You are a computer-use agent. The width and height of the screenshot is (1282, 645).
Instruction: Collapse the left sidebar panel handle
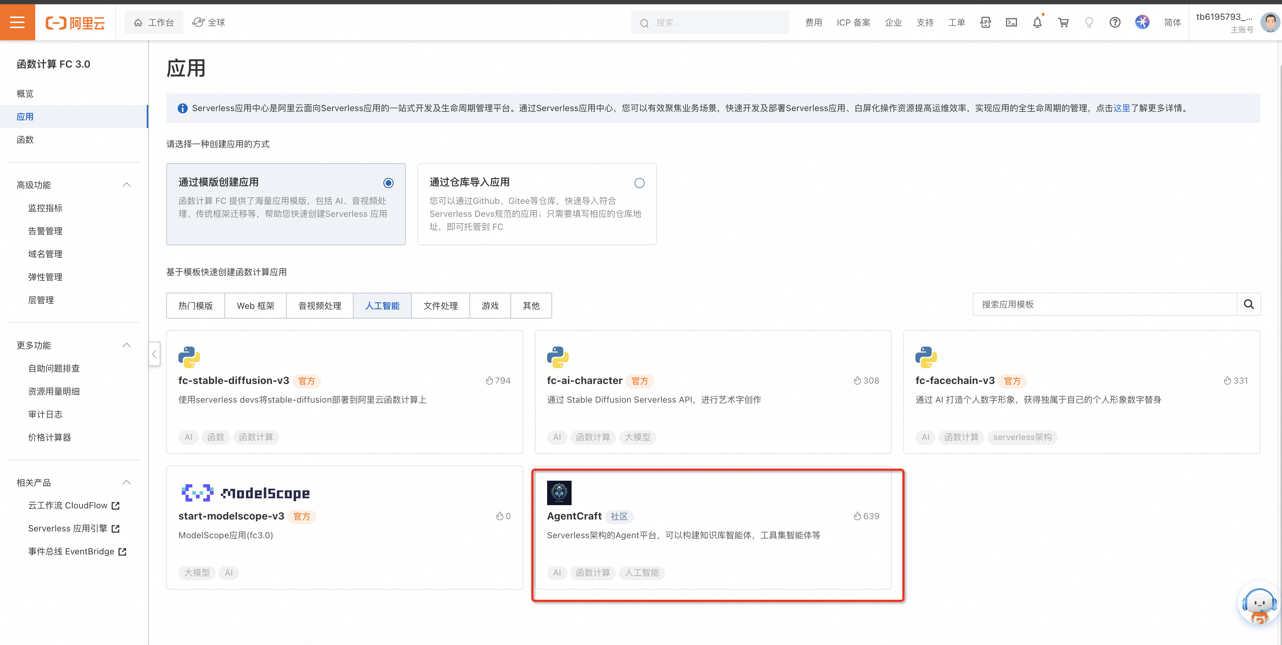pos(154,353)
